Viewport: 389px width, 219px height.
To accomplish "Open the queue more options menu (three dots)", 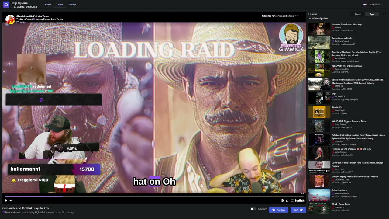I will click(x=384, y=14).
